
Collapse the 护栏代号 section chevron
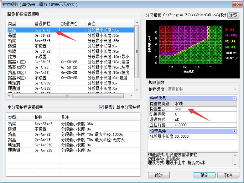pos(234,99)
